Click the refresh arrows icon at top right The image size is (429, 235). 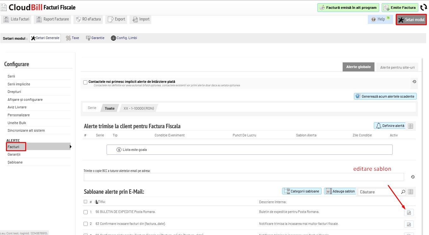point(423,8)
